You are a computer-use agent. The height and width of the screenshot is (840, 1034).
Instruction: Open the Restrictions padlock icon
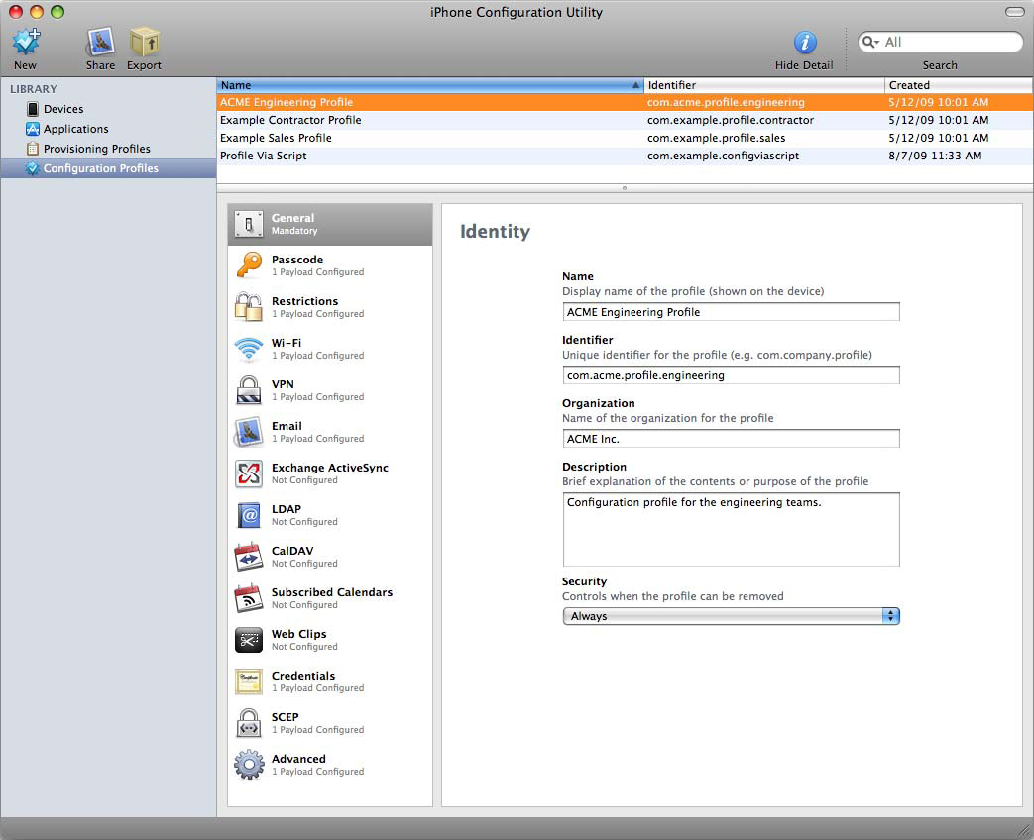coord(249,307)
